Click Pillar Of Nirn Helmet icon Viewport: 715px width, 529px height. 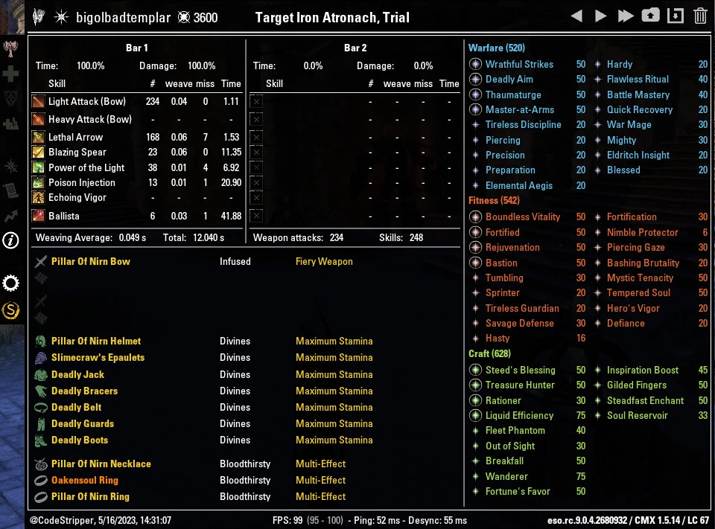tap(41, 342)
